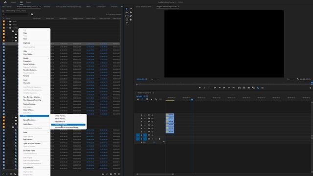This screenshot has height=176, width=313.
Task: Go to the Home screen icon
Action: click(5, 2)
